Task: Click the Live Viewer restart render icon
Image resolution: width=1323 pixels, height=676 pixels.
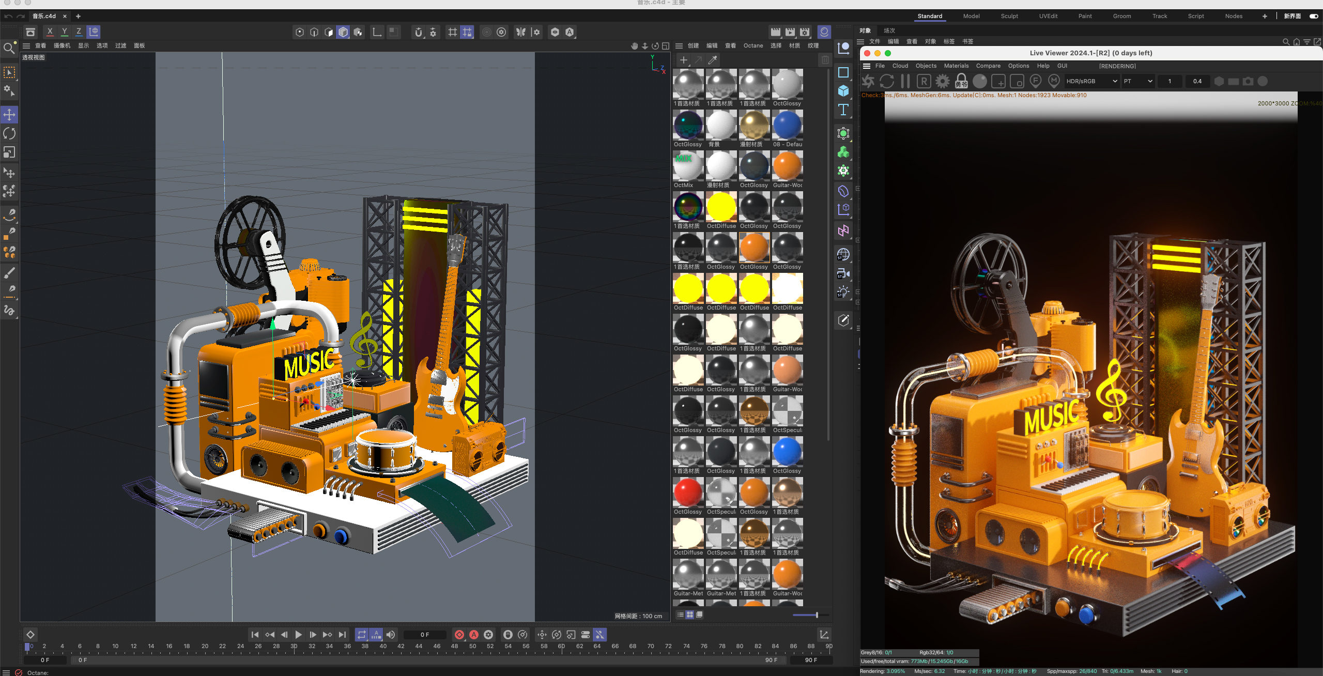Action: click(887, 81)
